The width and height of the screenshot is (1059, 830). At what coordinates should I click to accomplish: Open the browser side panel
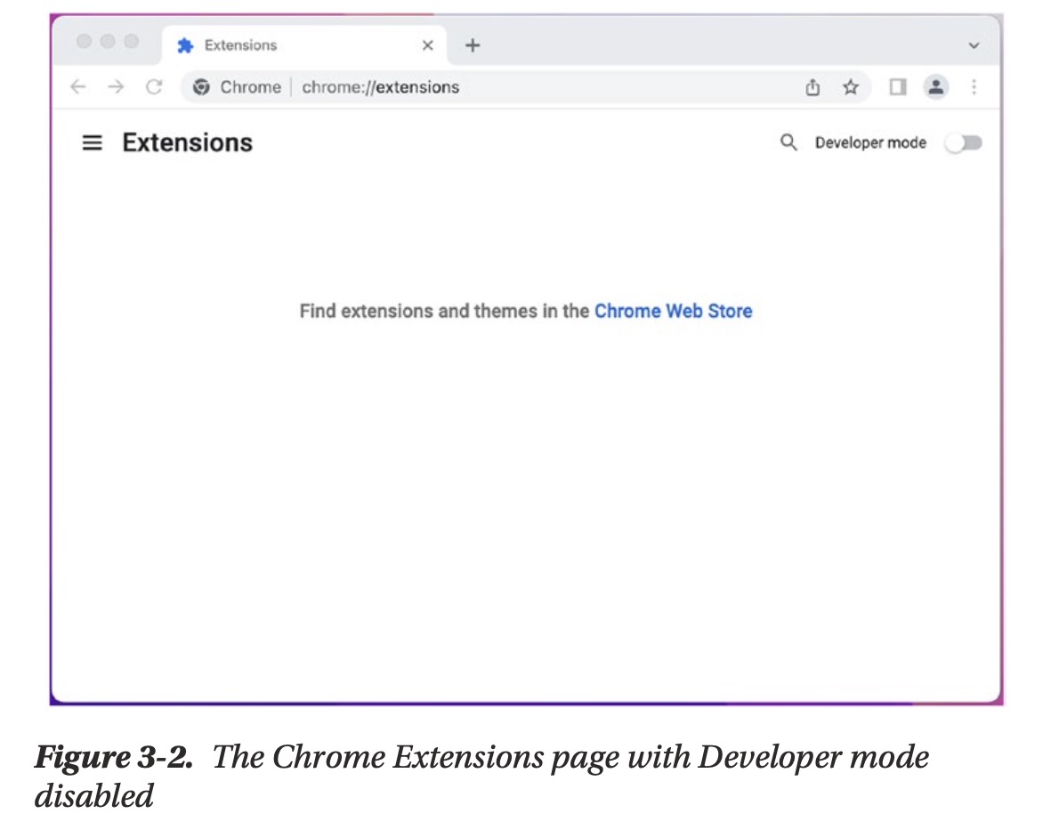tap(897, 87)
